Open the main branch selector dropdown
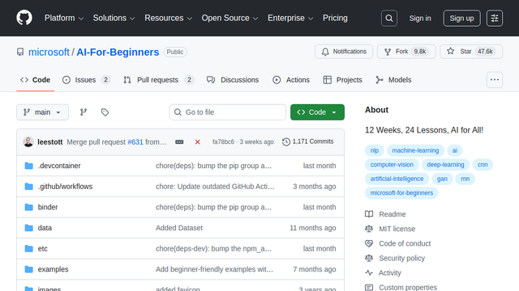519x291 pixels. [x=43, y=112]
